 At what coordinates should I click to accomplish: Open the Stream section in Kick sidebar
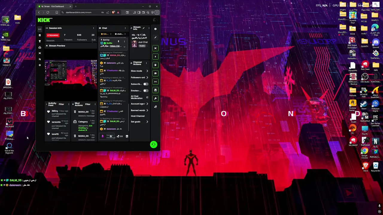pyautogui.click(x=39, y=29)
